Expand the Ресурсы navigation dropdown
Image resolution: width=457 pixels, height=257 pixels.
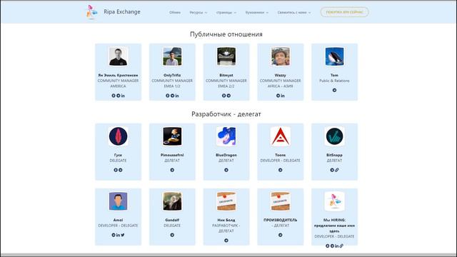199,13
